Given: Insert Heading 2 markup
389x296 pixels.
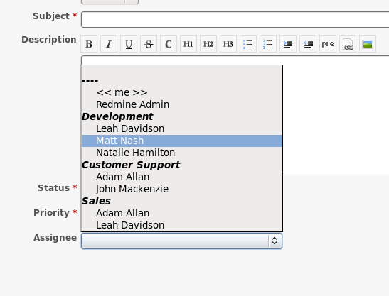Looking at the screenshot, I should pyautogui.click(x=208, y=44).
